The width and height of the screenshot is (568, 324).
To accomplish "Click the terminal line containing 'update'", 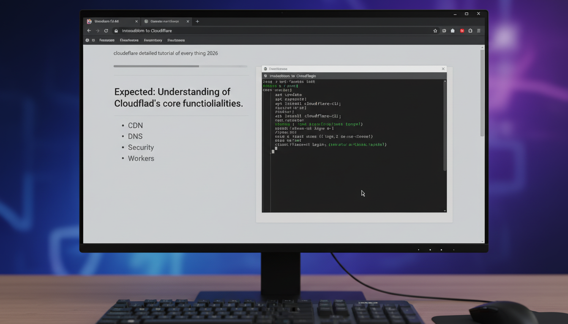I will point(288,95).
